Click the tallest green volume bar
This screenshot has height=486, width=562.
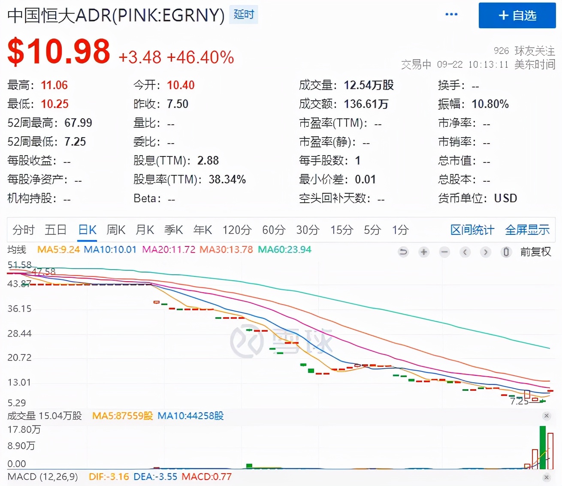[543, 447]
